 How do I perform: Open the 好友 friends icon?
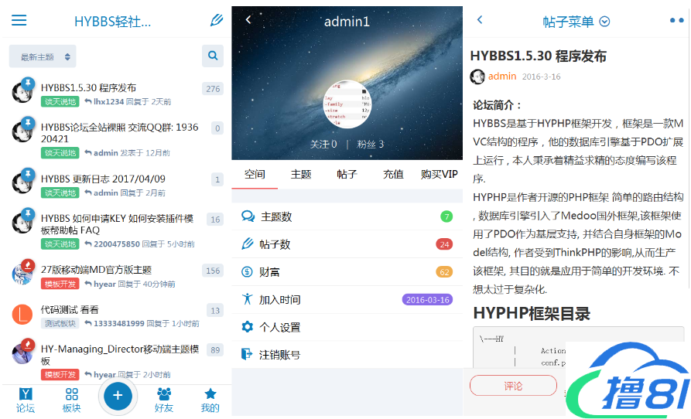point(164,400)
